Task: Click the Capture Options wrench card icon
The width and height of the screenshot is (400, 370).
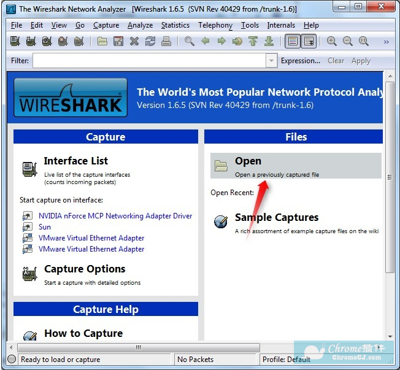Action: pyautogui.click(x=30, y=274)
